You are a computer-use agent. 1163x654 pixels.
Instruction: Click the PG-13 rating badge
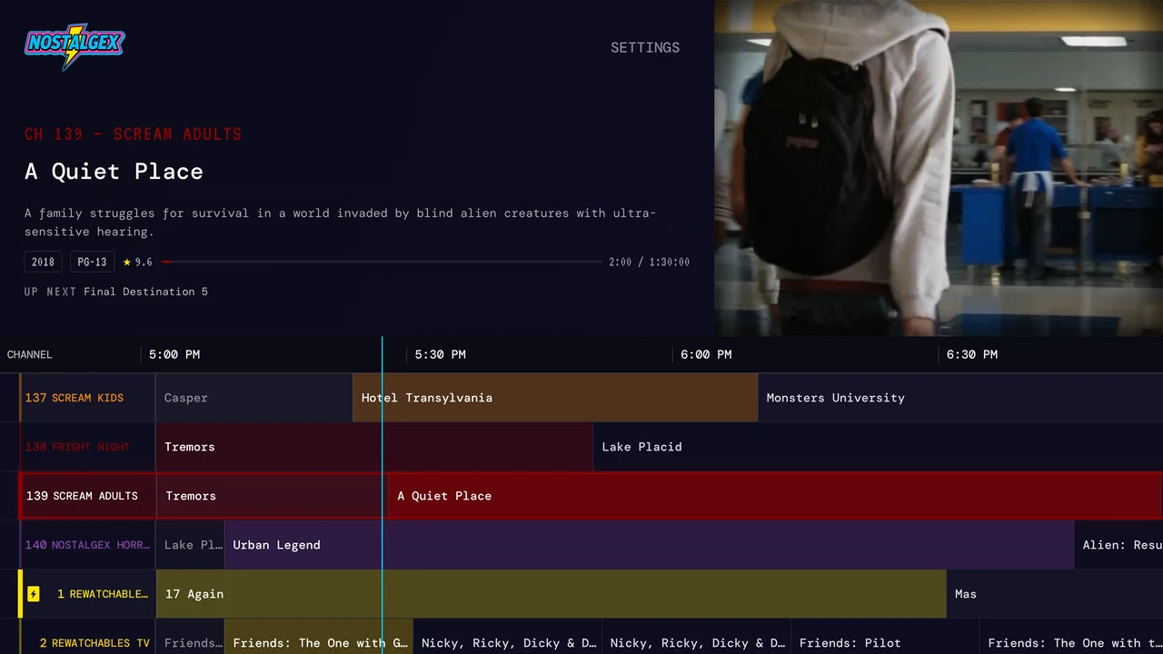tap(92, 262)
